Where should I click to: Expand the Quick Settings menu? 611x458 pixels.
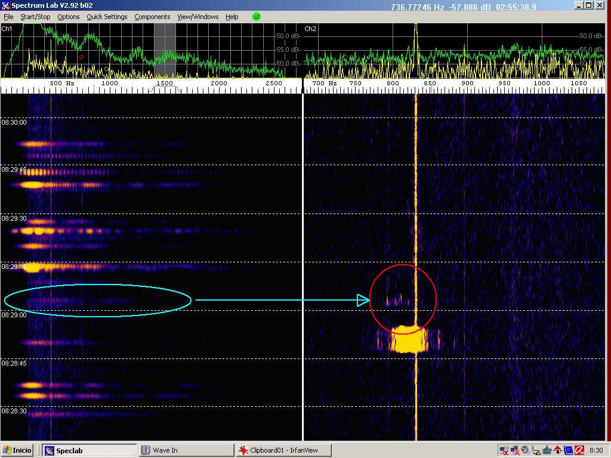click(x=107, y=17)
